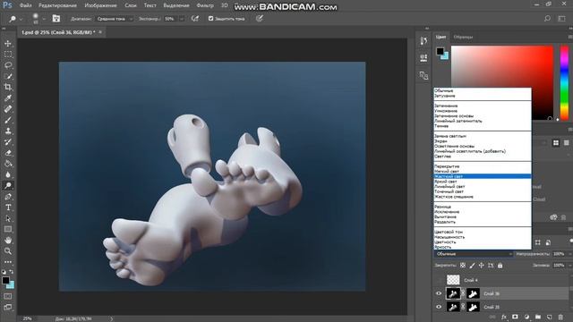Select the Clone Stamp tool
Image resolution: width=573 pixels, height=322 pixels.
[x=8, y=131]
